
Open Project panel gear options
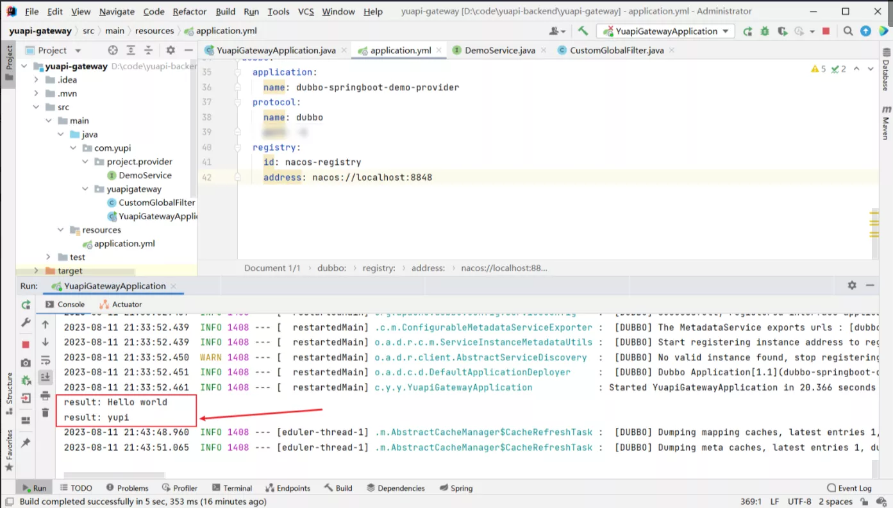[x=171, y=50]
